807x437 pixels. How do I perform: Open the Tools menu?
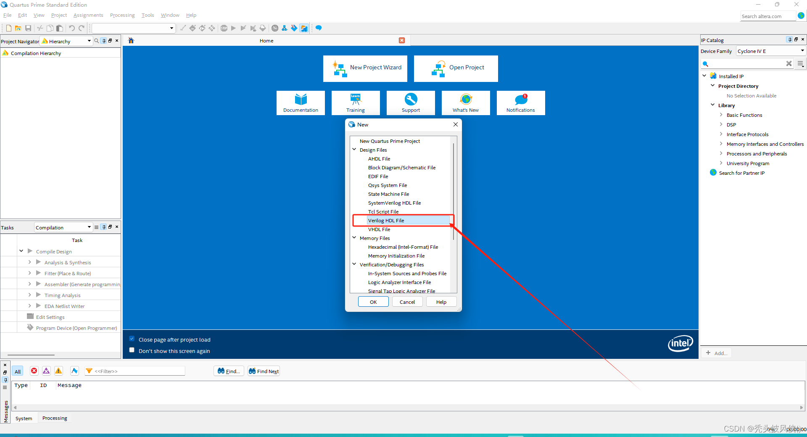pos(148,15)
